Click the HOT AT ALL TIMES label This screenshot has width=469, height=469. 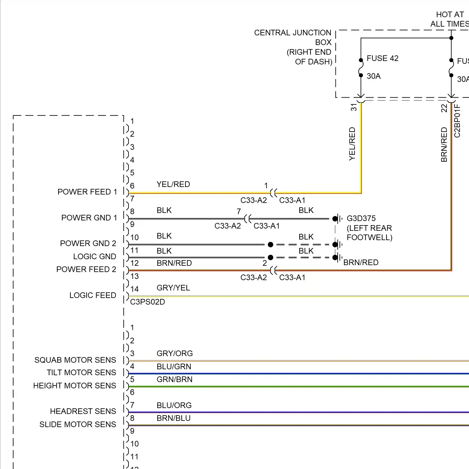450,19
